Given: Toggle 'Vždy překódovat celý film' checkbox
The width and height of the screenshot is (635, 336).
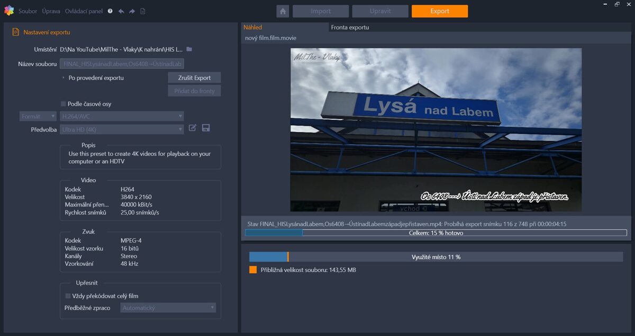Looking at the screenshot, I should [68, 296].
